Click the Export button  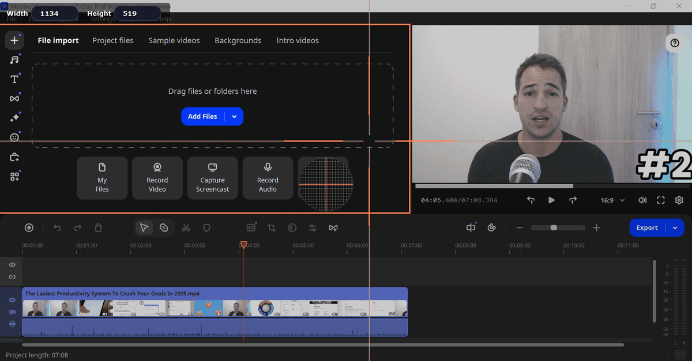647,227
